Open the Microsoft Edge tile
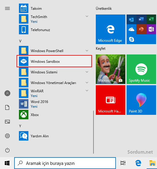 click(x=111, y=29)
